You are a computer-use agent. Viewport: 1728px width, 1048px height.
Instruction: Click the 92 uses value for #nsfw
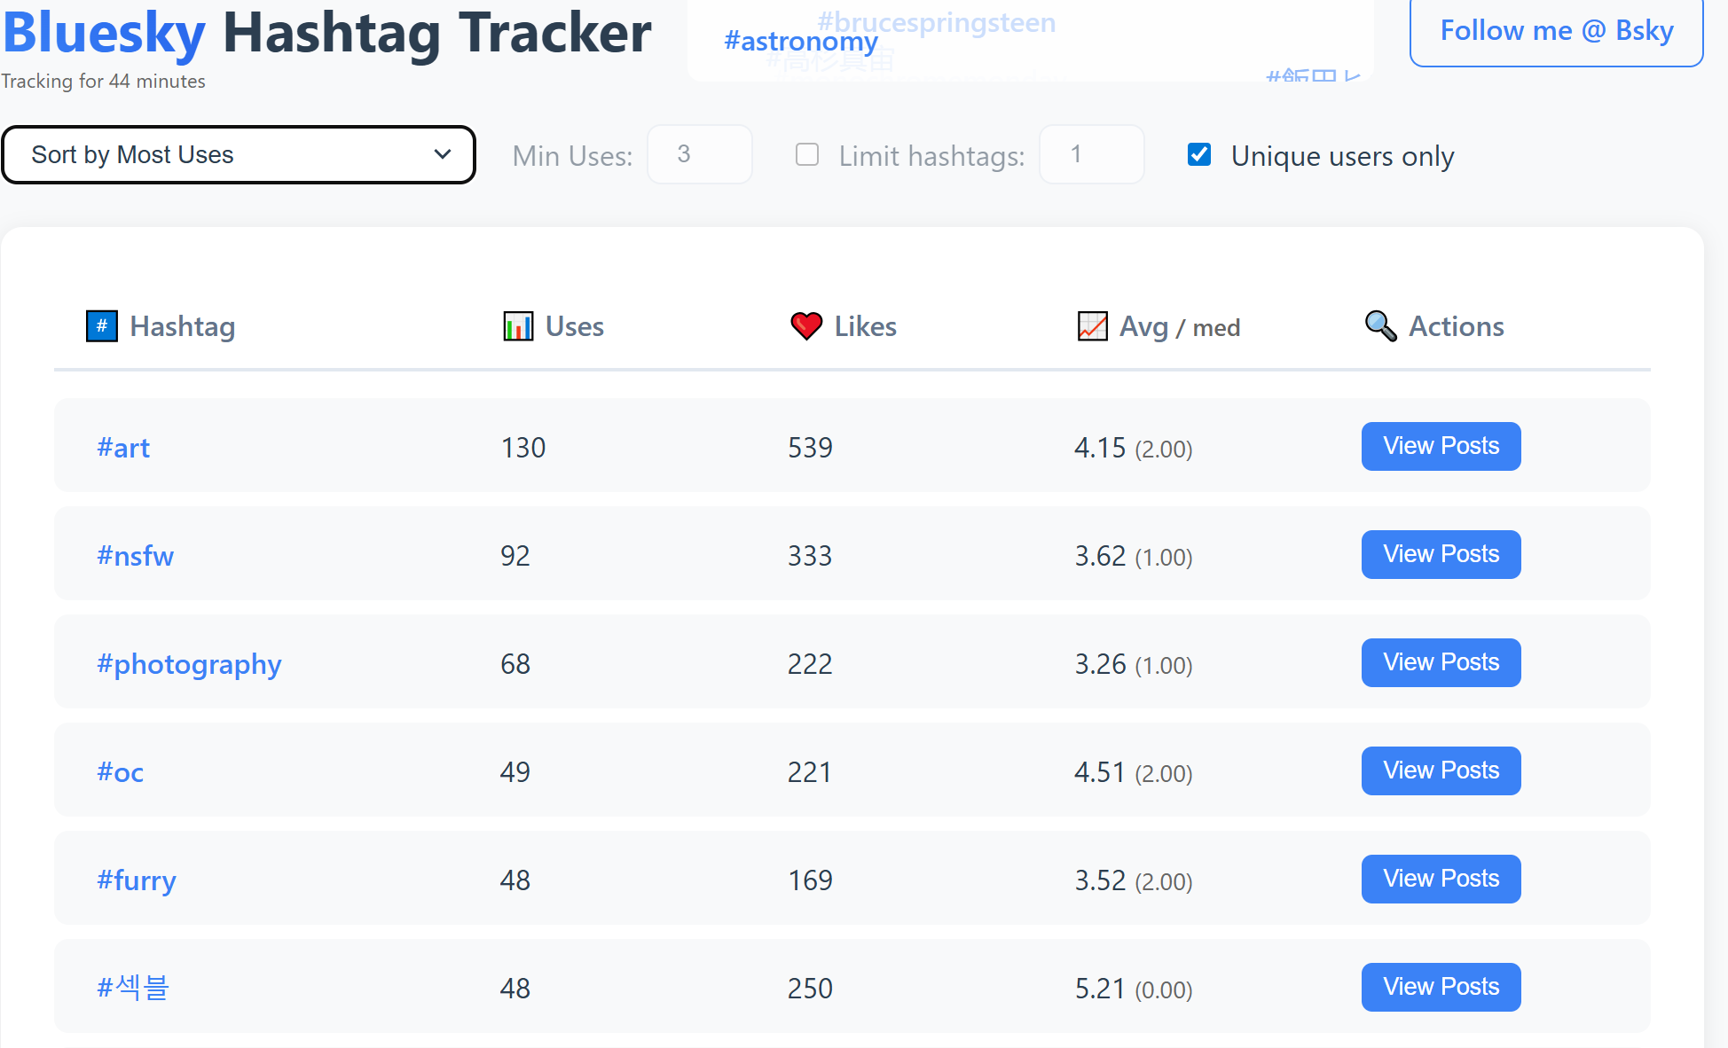(x=515, y=556)
